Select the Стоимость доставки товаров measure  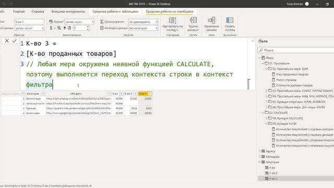(294, 85)
